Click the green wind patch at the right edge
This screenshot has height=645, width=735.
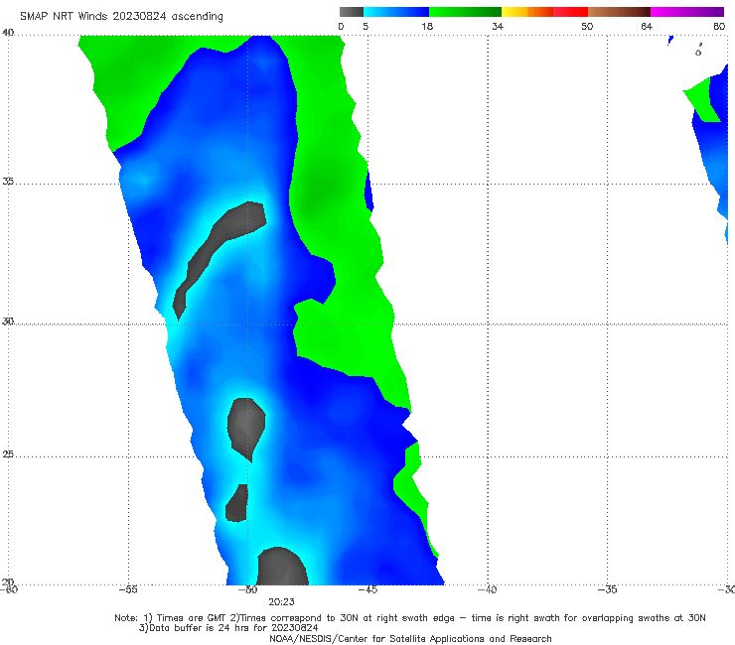point(702,100)
